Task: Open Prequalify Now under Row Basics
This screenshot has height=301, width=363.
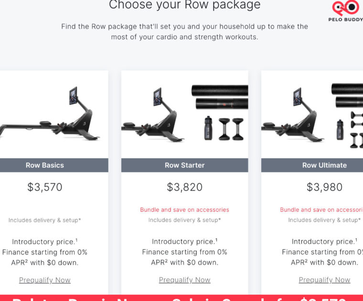Action: [45, 280]
